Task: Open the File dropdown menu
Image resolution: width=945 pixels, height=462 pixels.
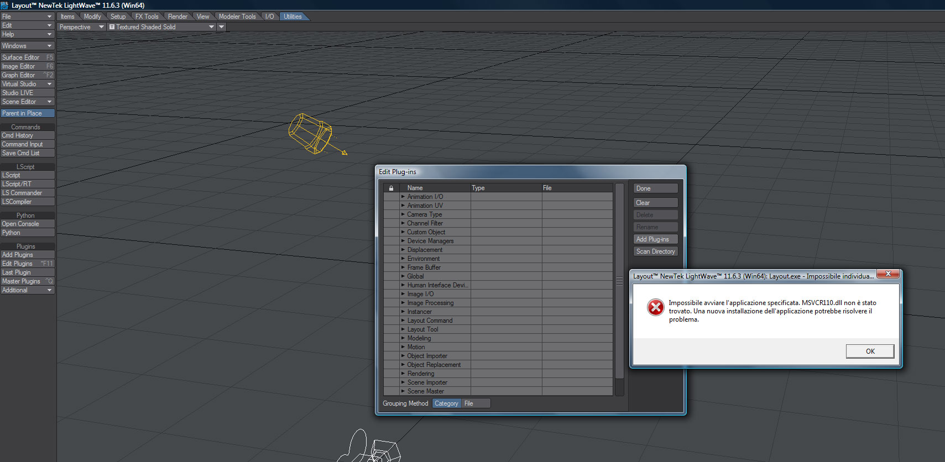Action: (28, 17)
